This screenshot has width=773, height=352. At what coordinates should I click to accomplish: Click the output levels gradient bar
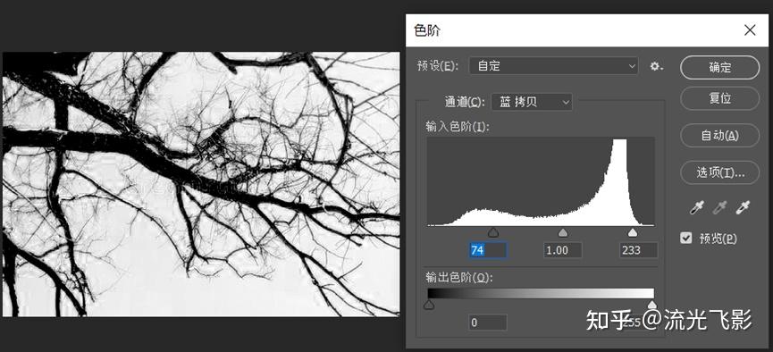click(x=541, y=293)
